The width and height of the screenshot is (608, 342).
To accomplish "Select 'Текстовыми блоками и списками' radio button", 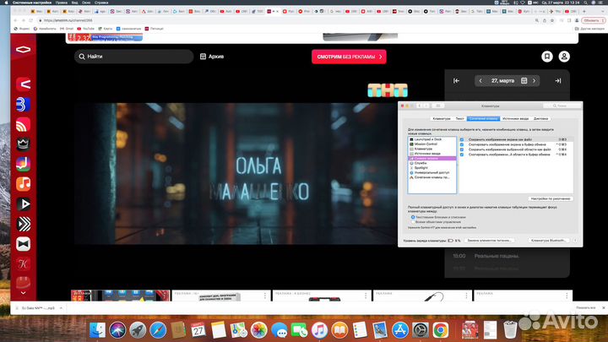I will 413,217.
